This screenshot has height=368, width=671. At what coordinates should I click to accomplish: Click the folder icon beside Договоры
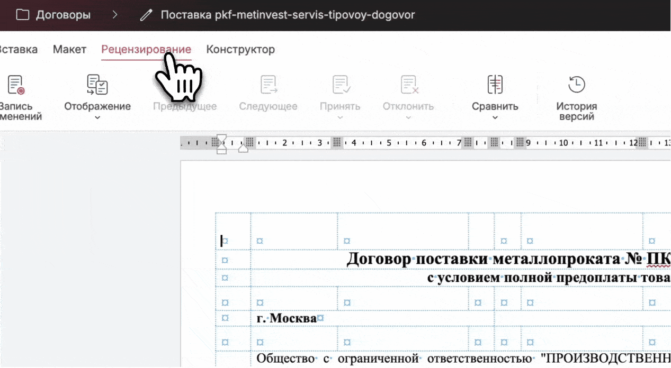(22, 15)
